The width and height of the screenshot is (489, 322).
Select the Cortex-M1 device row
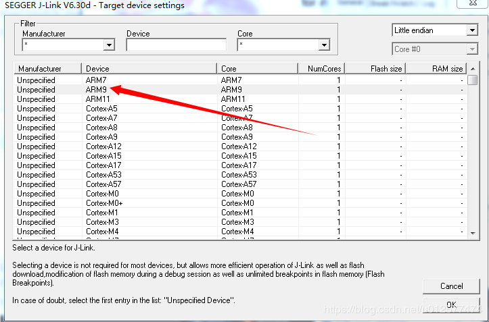(x=240, y=213)
